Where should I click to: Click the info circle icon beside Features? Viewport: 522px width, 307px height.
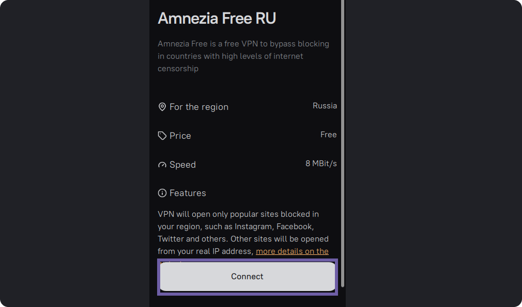pyautogui.click(x=162, y=193)
